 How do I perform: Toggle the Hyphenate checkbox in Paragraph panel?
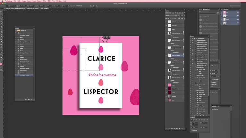coord(192,130)
